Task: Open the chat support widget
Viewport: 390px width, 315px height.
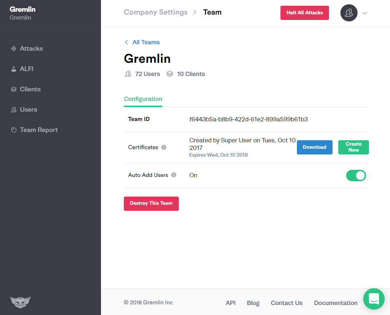Action: (374, 299)
